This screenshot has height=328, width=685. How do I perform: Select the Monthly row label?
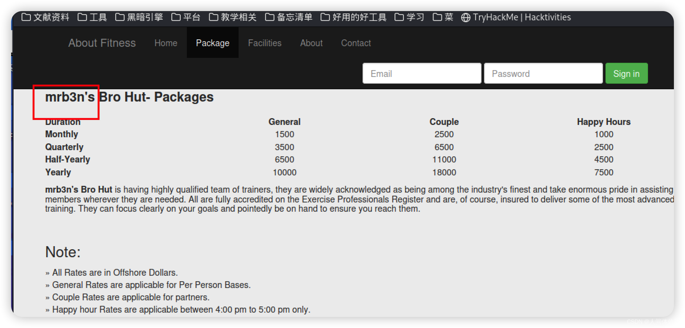click(x=62, y=134)
